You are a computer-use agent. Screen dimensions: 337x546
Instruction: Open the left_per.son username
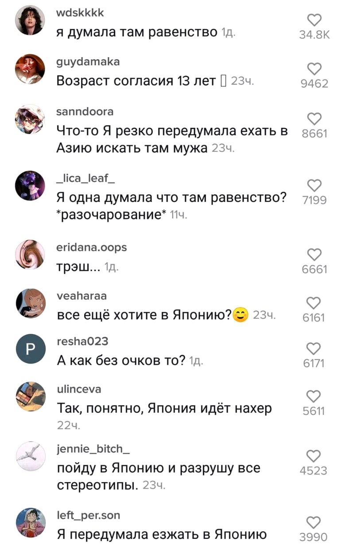point(88,515)
